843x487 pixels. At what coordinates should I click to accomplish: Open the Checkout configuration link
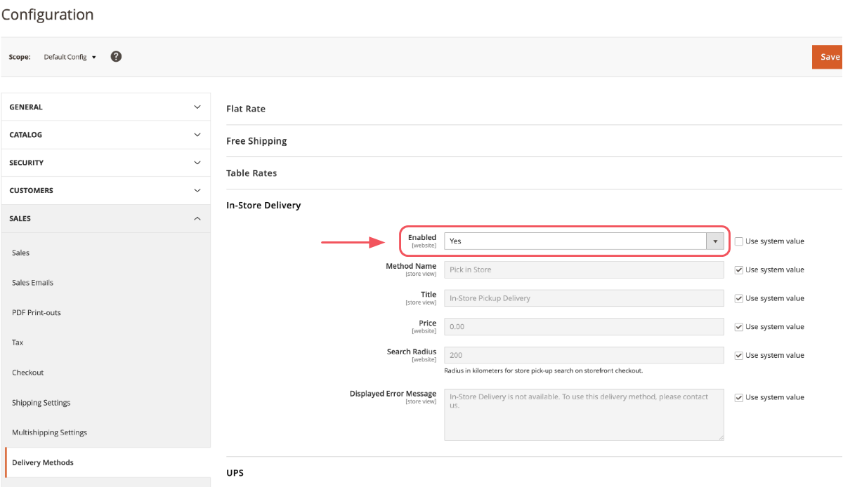28,372
